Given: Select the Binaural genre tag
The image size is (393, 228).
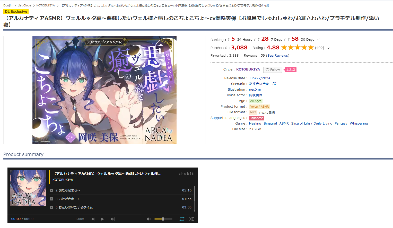Looking at the screenshot, I should [x=270, y=124].
